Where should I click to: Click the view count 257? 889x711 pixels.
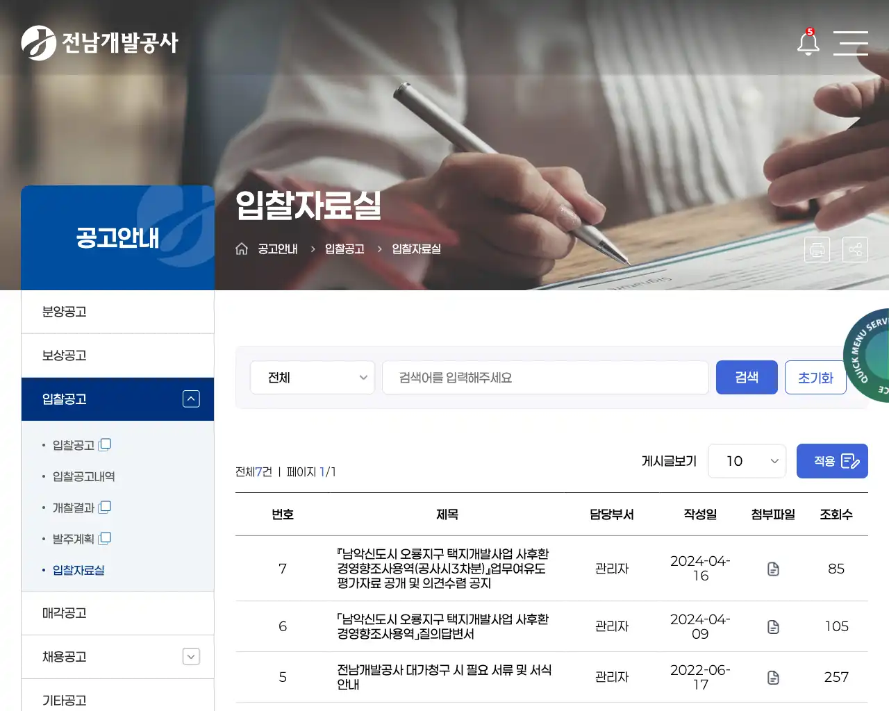pyautogui.click(x=836, y=677)
